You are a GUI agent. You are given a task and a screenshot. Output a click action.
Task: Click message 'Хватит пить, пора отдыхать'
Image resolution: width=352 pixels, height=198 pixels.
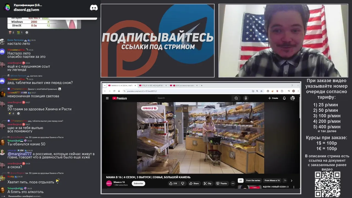(x=31, y=182)
